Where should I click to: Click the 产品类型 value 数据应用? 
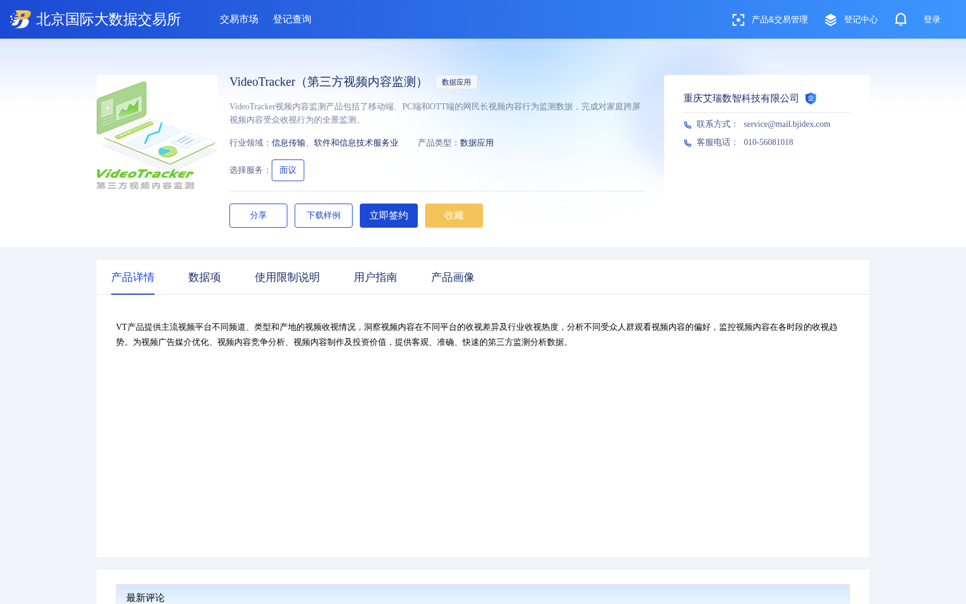477,143
